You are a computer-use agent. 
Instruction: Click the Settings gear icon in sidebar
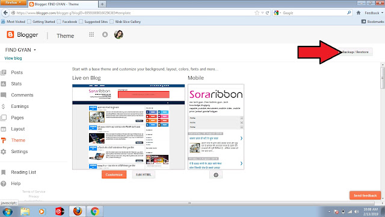(4, 152)
